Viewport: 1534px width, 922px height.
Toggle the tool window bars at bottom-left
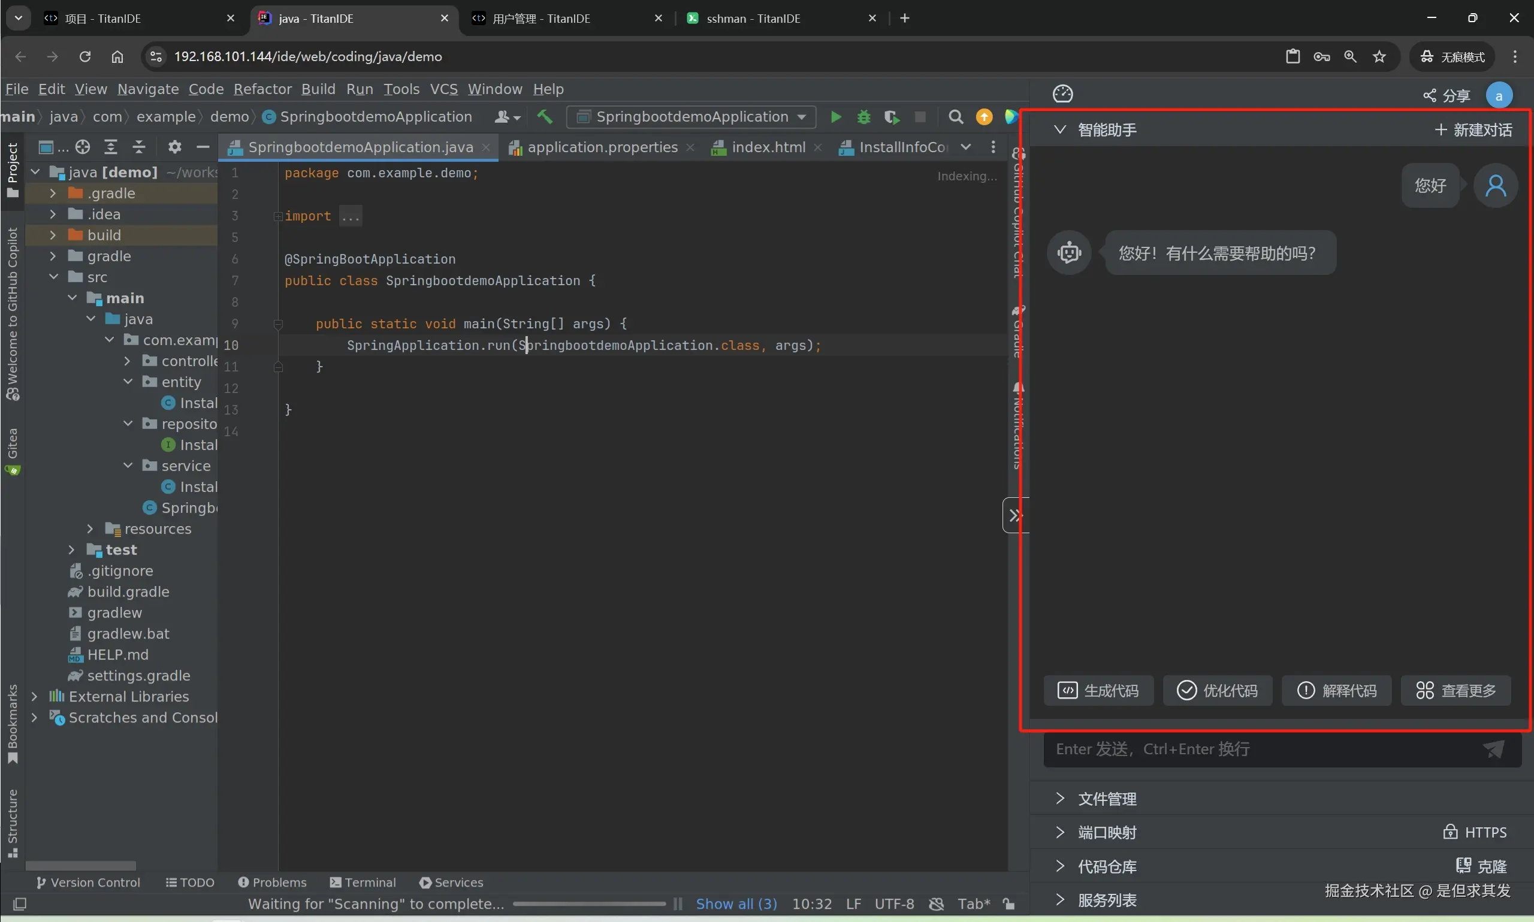(20, 904)
